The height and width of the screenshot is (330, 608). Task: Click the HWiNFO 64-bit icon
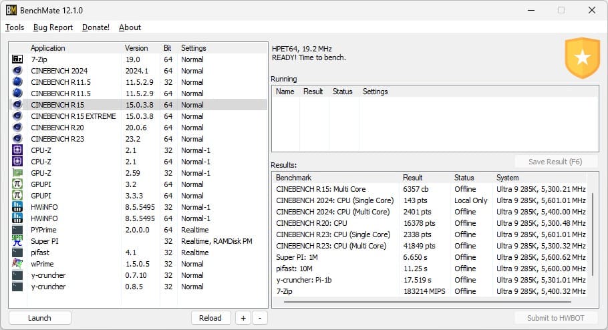(x=17, y=218)
